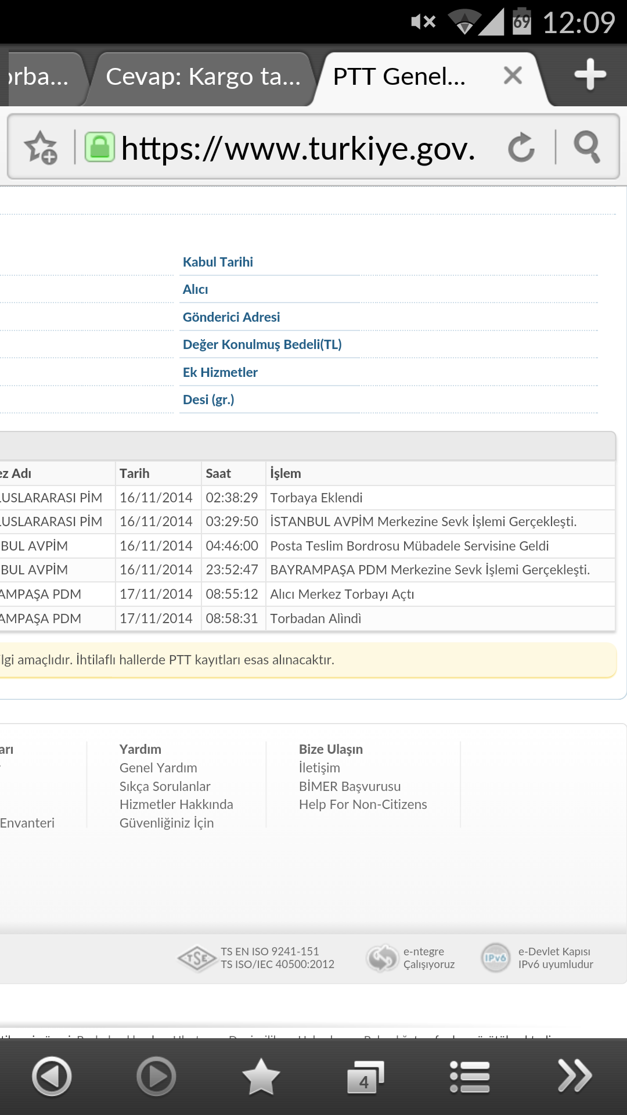Screen dimensions: 627x1115
Task: Switch to the PTT Genel... tab
Action: [x=399, y=77]
